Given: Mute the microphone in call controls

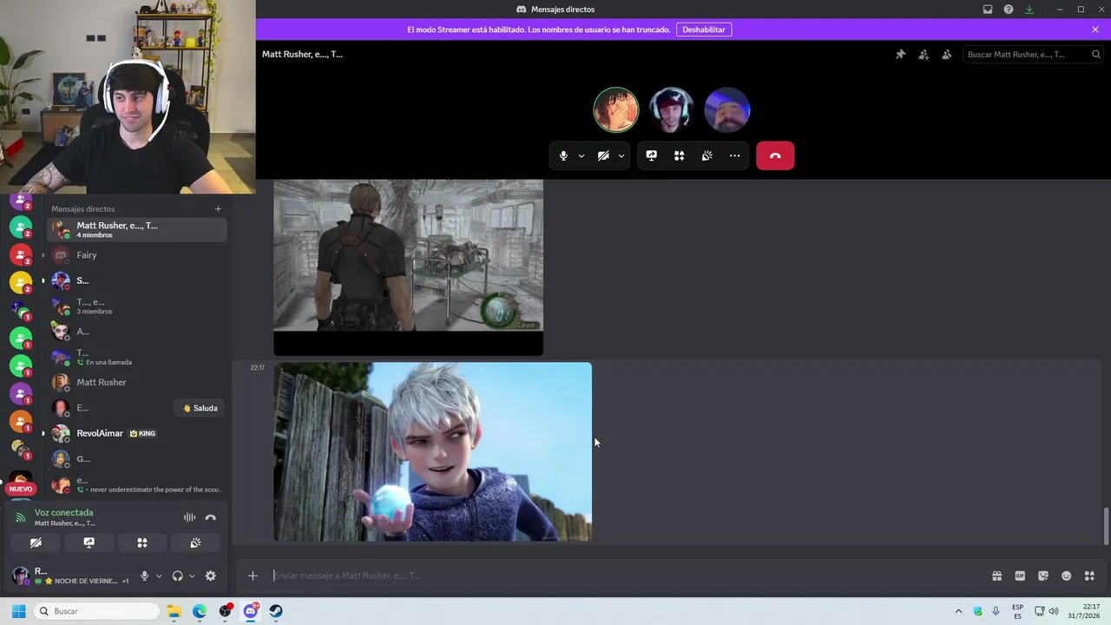Looking at the screenshot, I should pyautogui.click(x=563, y=156).
